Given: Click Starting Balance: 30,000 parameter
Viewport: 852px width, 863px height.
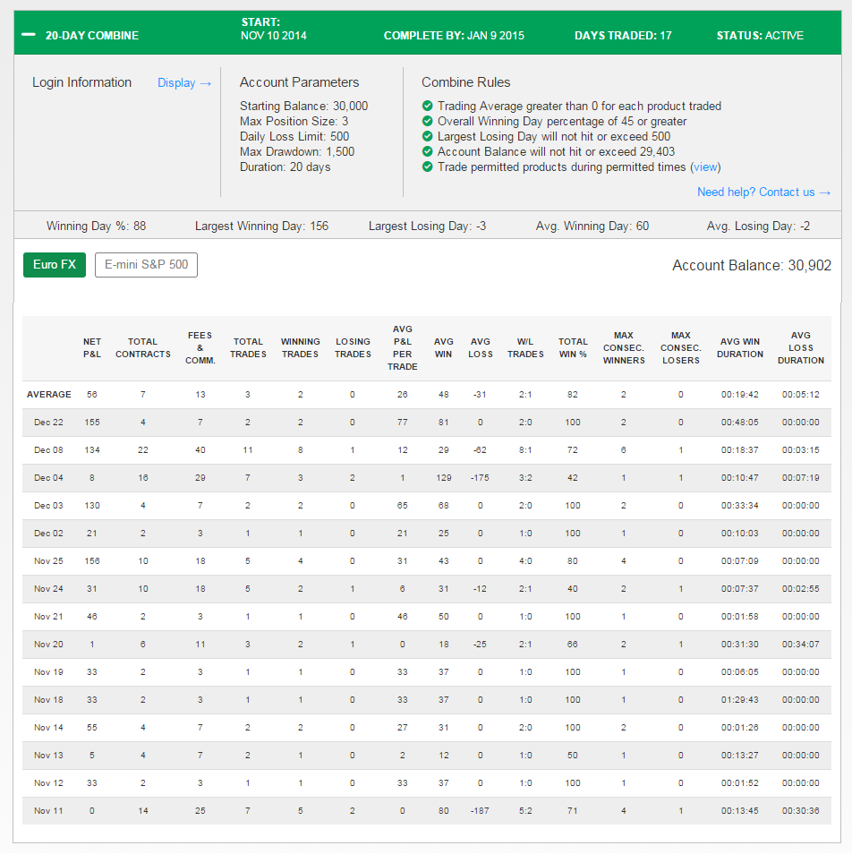Looking at the screenshot, I should [x=303, y=106].
